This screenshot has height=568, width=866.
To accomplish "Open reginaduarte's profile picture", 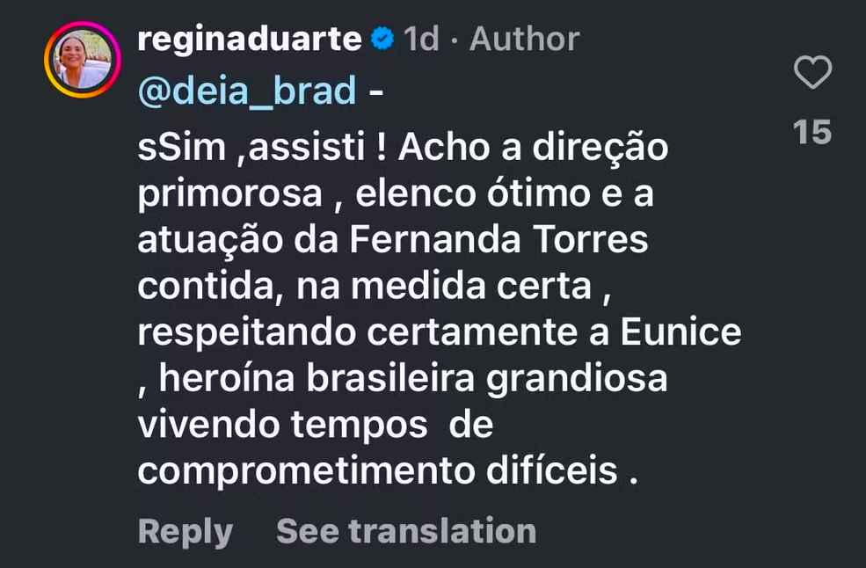I will (83, 60).
